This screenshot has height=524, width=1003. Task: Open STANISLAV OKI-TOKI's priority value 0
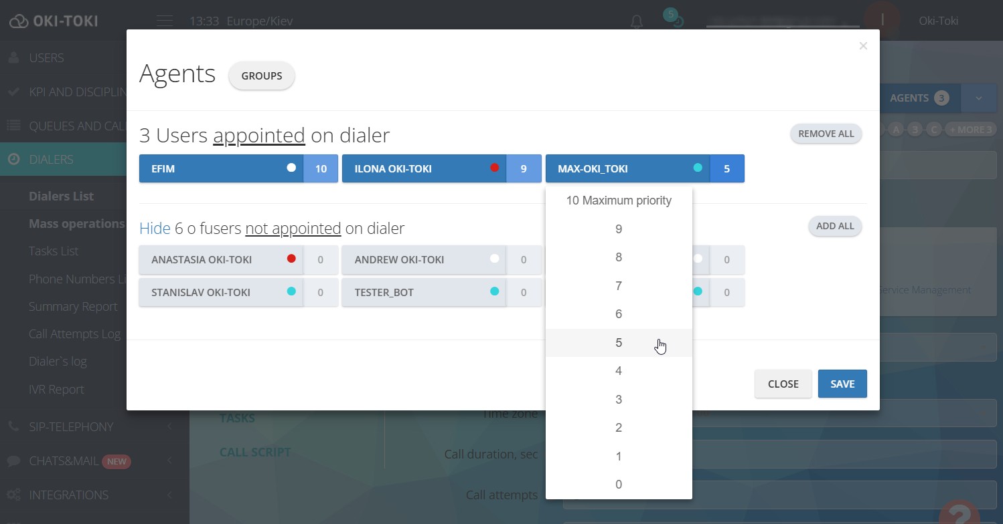[321, 292]
